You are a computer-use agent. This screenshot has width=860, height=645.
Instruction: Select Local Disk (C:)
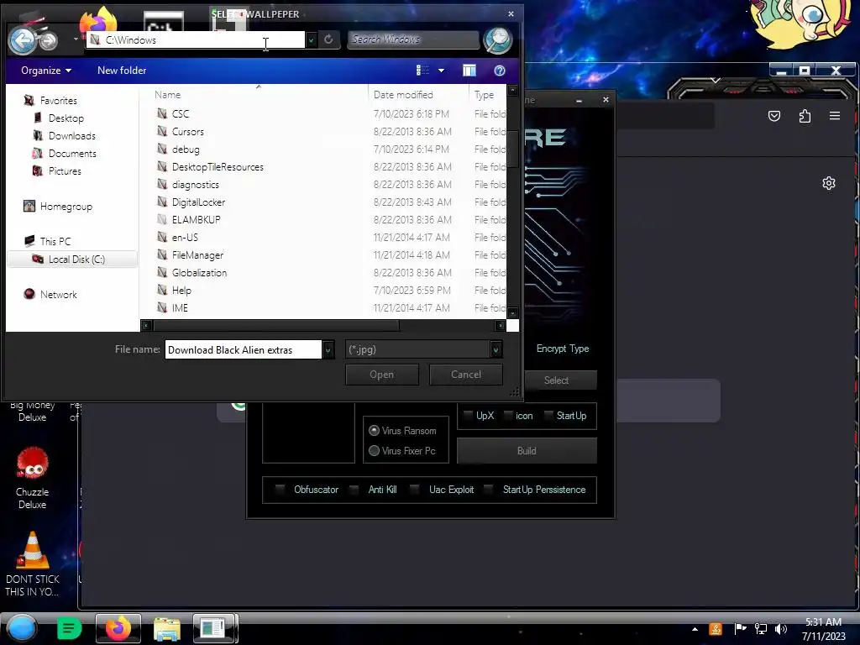(76, 259)
